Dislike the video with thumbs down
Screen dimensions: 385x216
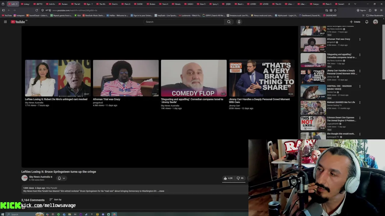pyautogui.click(x=240, y=178)
